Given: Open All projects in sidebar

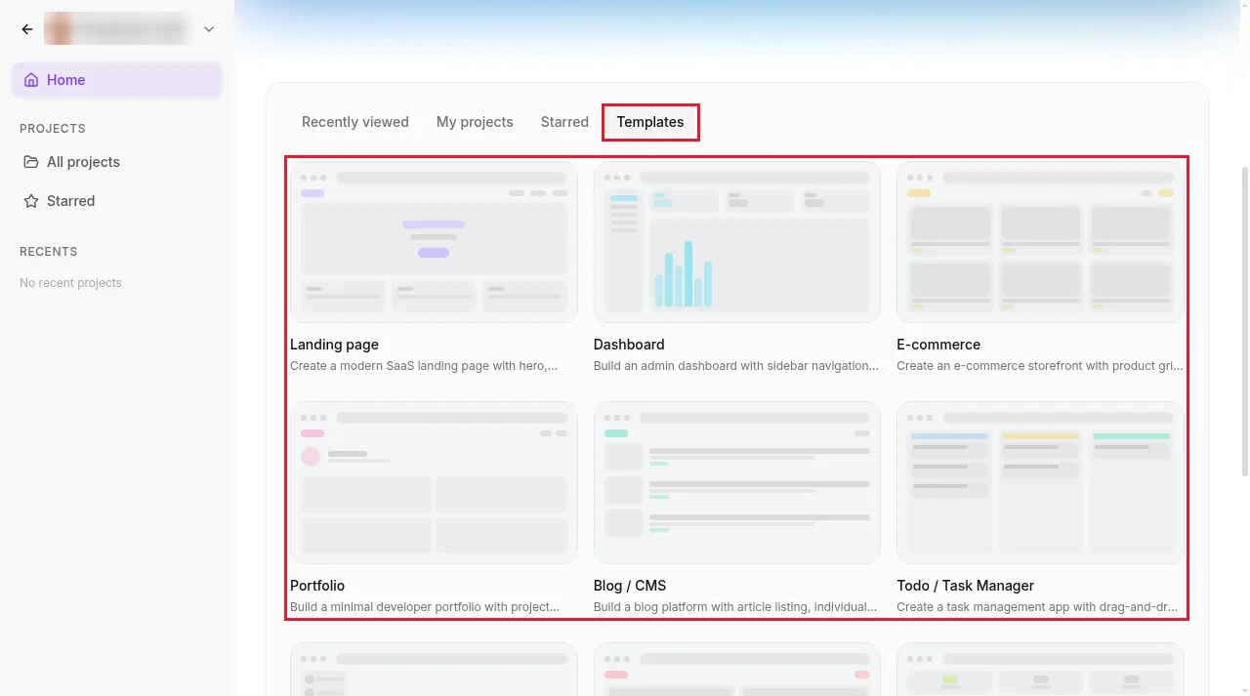Looking at the screenshot, I should [x=117, y=162].
